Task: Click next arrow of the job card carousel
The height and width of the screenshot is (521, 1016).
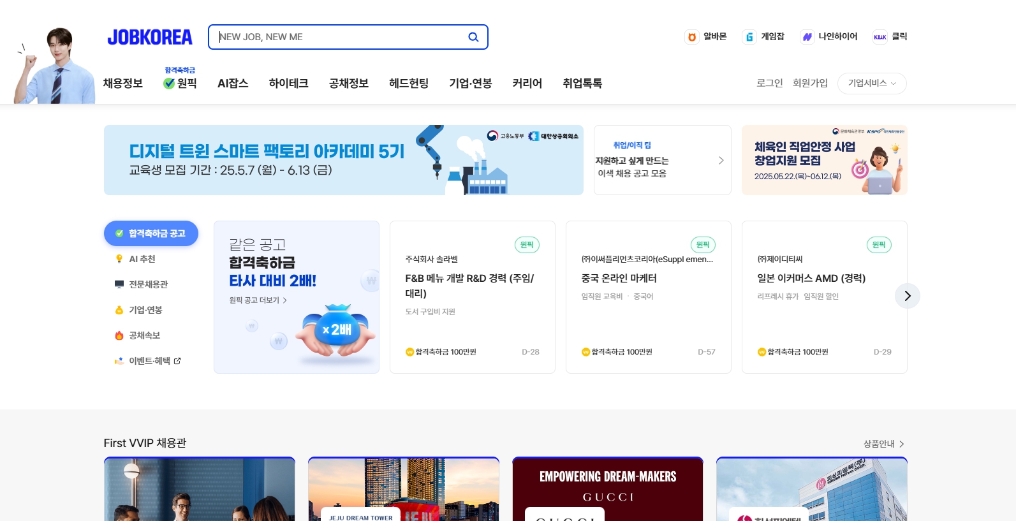Action: pos(908,296)
